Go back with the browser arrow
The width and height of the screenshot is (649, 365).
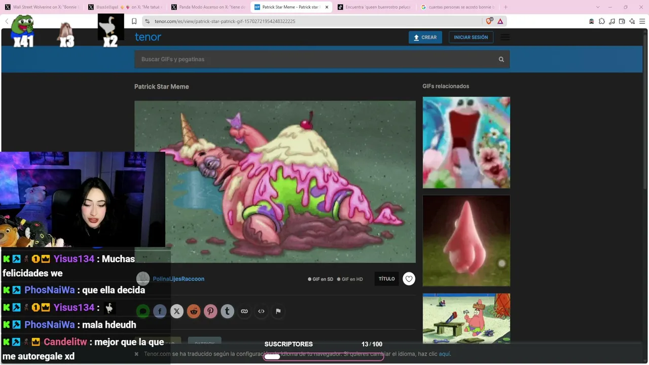click(x=7, y=21)
